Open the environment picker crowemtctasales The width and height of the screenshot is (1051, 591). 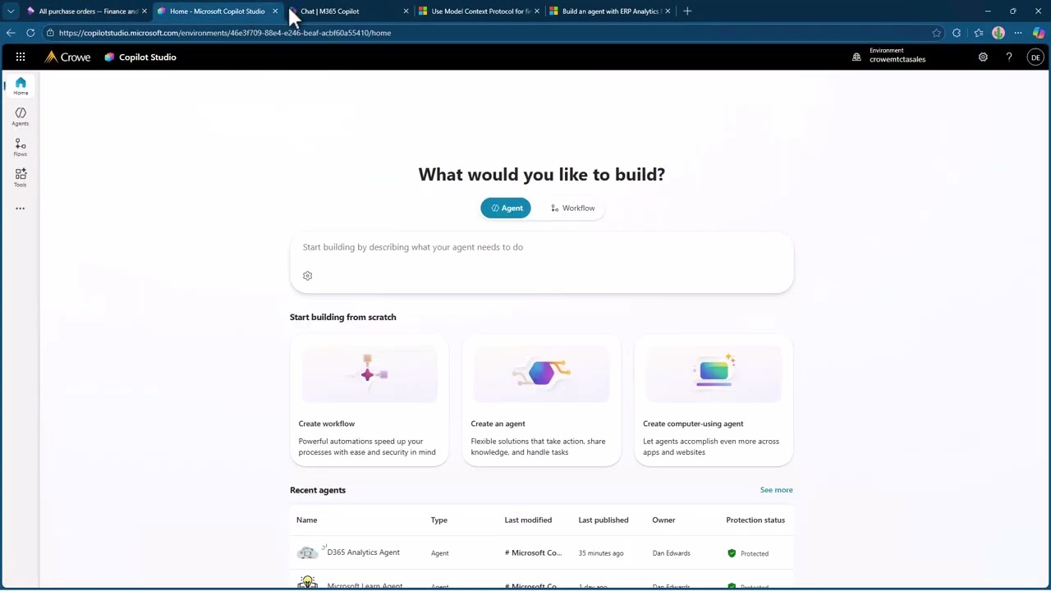(x=889, y=55)
